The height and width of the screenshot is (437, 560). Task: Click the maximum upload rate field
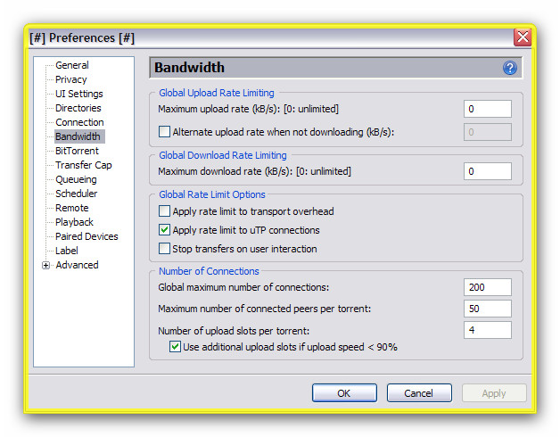pyautogui.click(x=487, y=109)
